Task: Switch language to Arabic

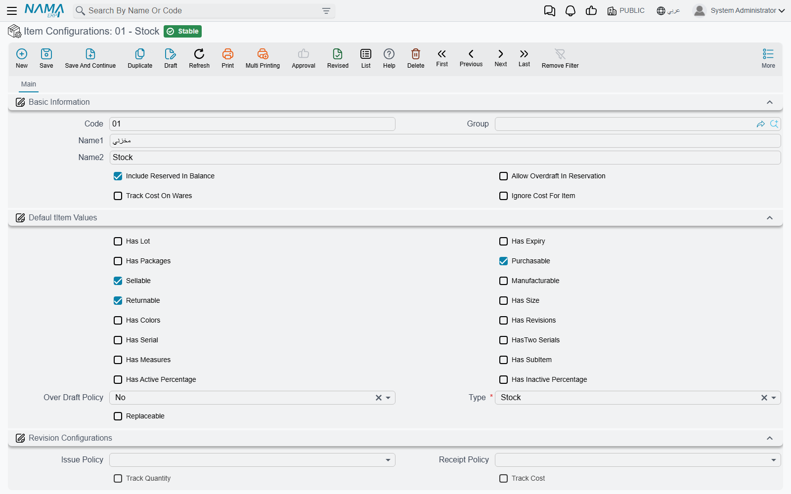Action: pyautogui.click(x=668, y=11)
